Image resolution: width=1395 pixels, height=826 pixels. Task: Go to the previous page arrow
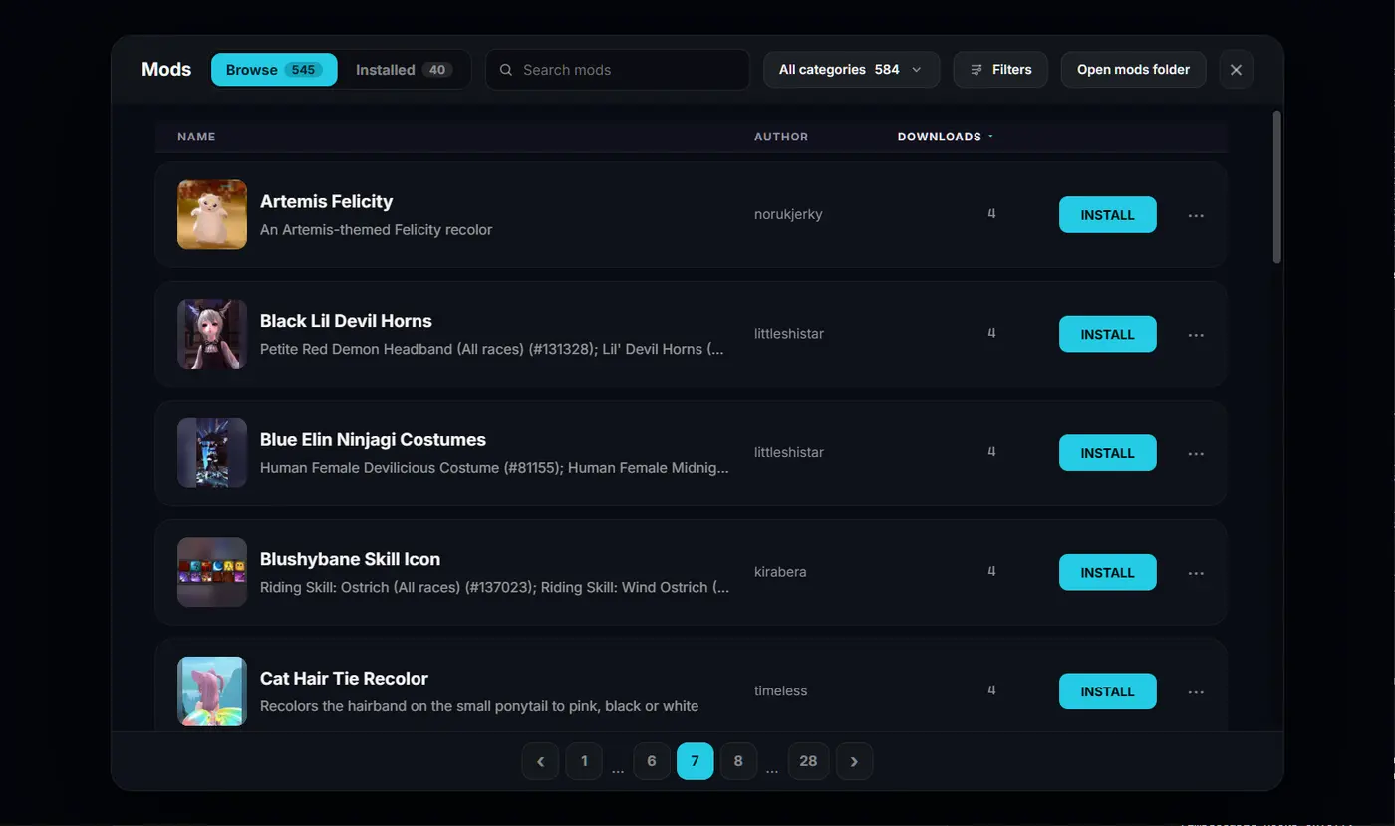click(540, 761)
